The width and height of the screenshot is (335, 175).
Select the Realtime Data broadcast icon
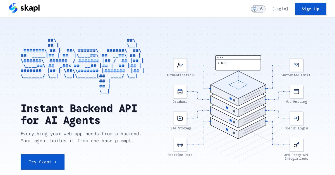coord(180,145)
